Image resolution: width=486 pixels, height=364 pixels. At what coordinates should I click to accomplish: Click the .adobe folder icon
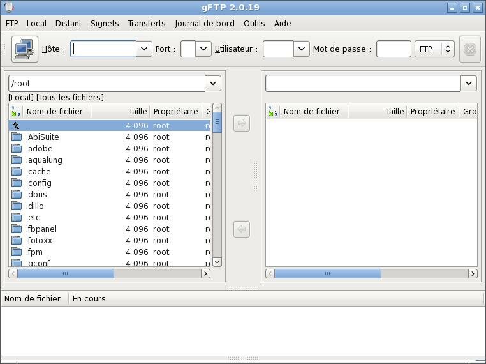17,148
